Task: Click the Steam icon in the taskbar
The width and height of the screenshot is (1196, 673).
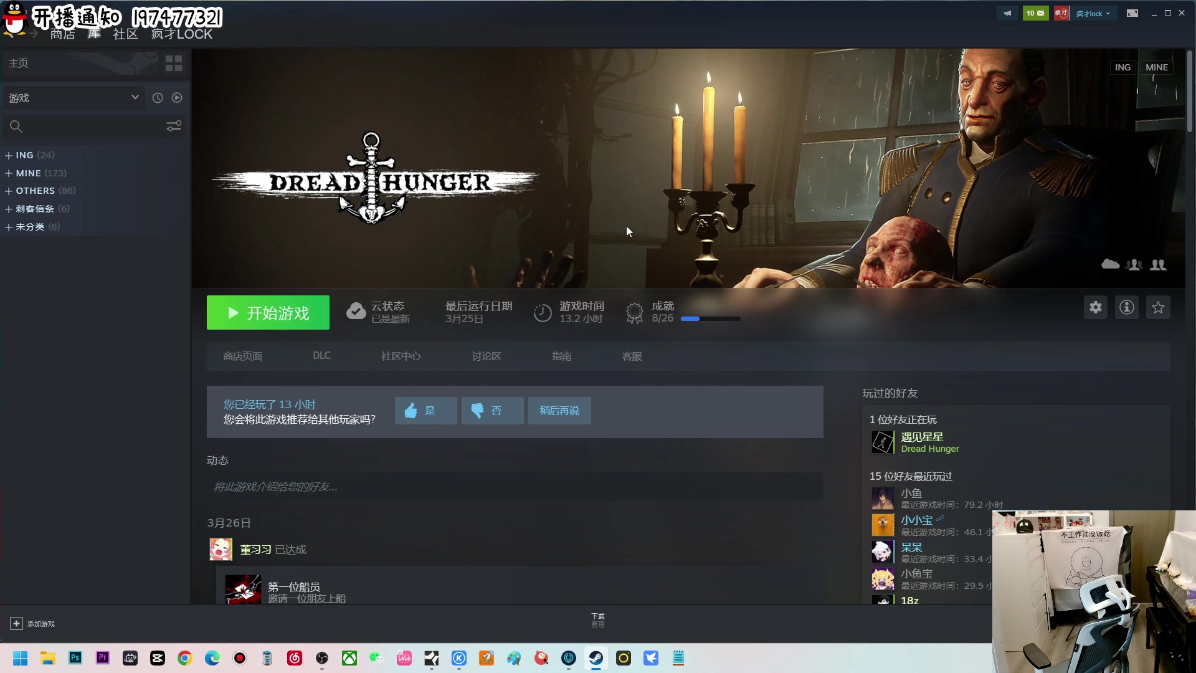Action: (x=596, y=658)
